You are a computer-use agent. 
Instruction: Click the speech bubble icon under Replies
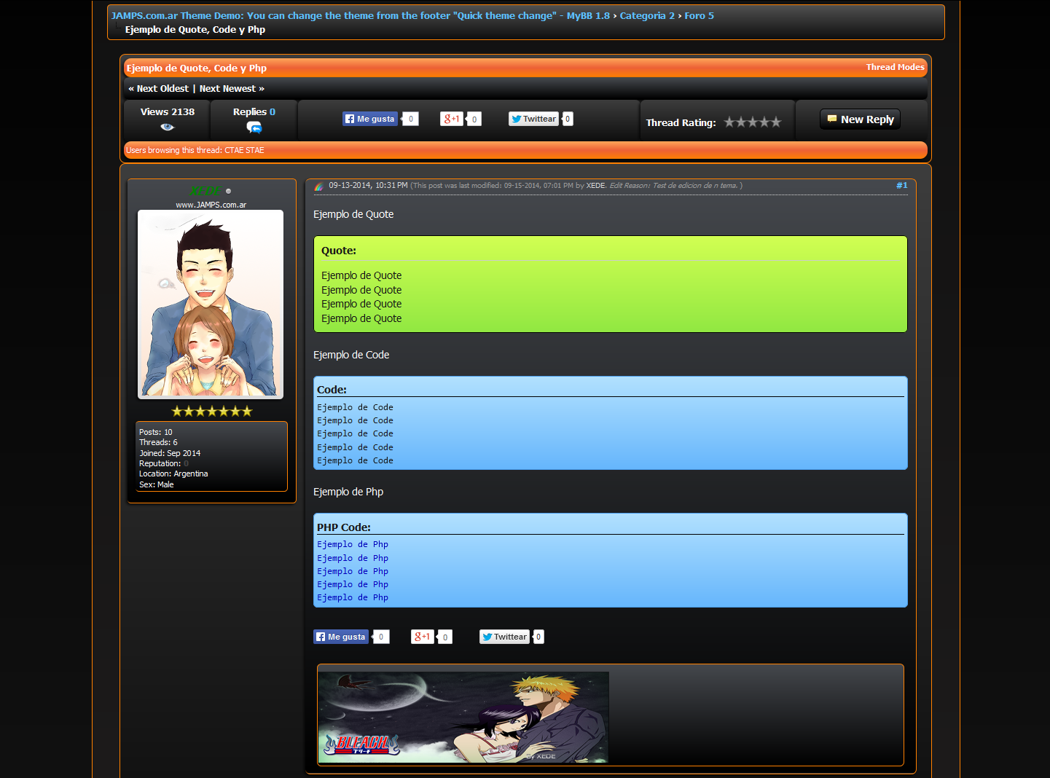pos(254,127)
